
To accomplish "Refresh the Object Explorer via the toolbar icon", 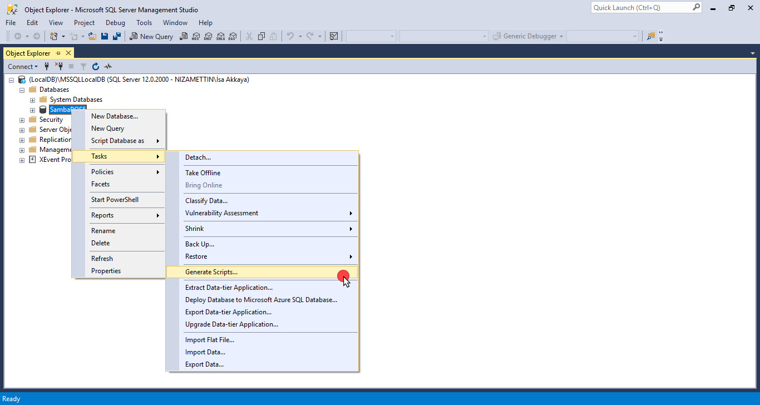I will (x=96, y=67).
